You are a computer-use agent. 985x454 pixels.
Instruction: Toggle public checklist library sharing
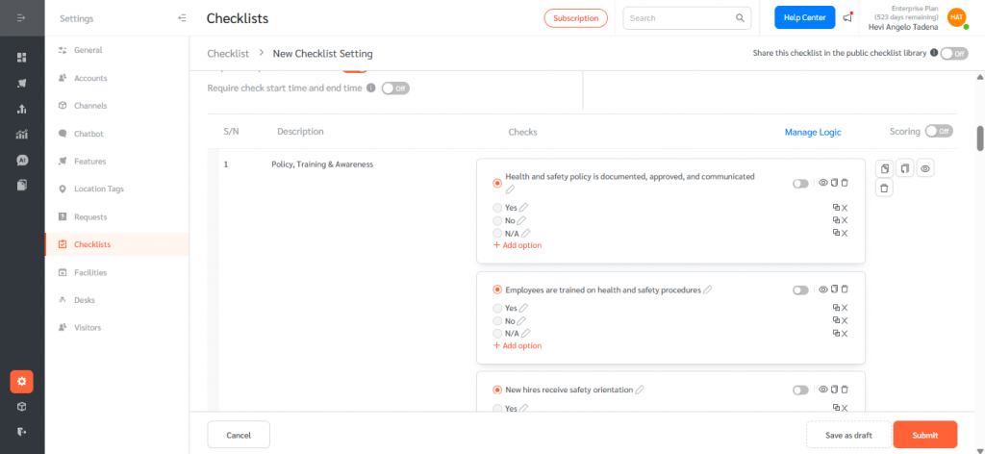pos(953,54)
